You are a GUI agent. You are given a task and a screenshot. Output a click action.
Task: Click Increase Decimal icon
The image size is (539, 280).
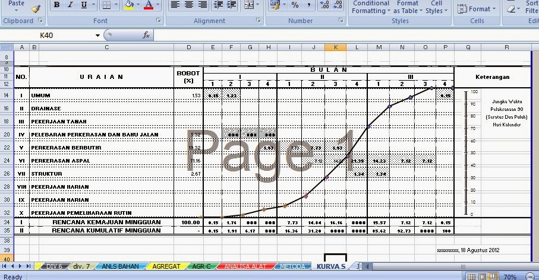[x=324, y=5]
